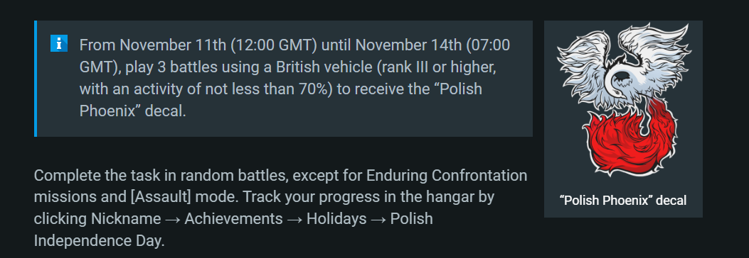Open the Polish Phoenix decal image
The width and height of the screenshot is (749, 258).
coord(623,101)
